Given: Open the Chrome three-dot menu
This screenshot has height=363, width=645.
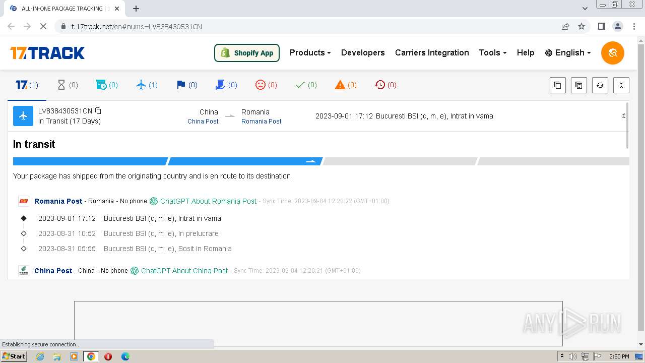Looking at the screenshot, I should click(634, 26).
